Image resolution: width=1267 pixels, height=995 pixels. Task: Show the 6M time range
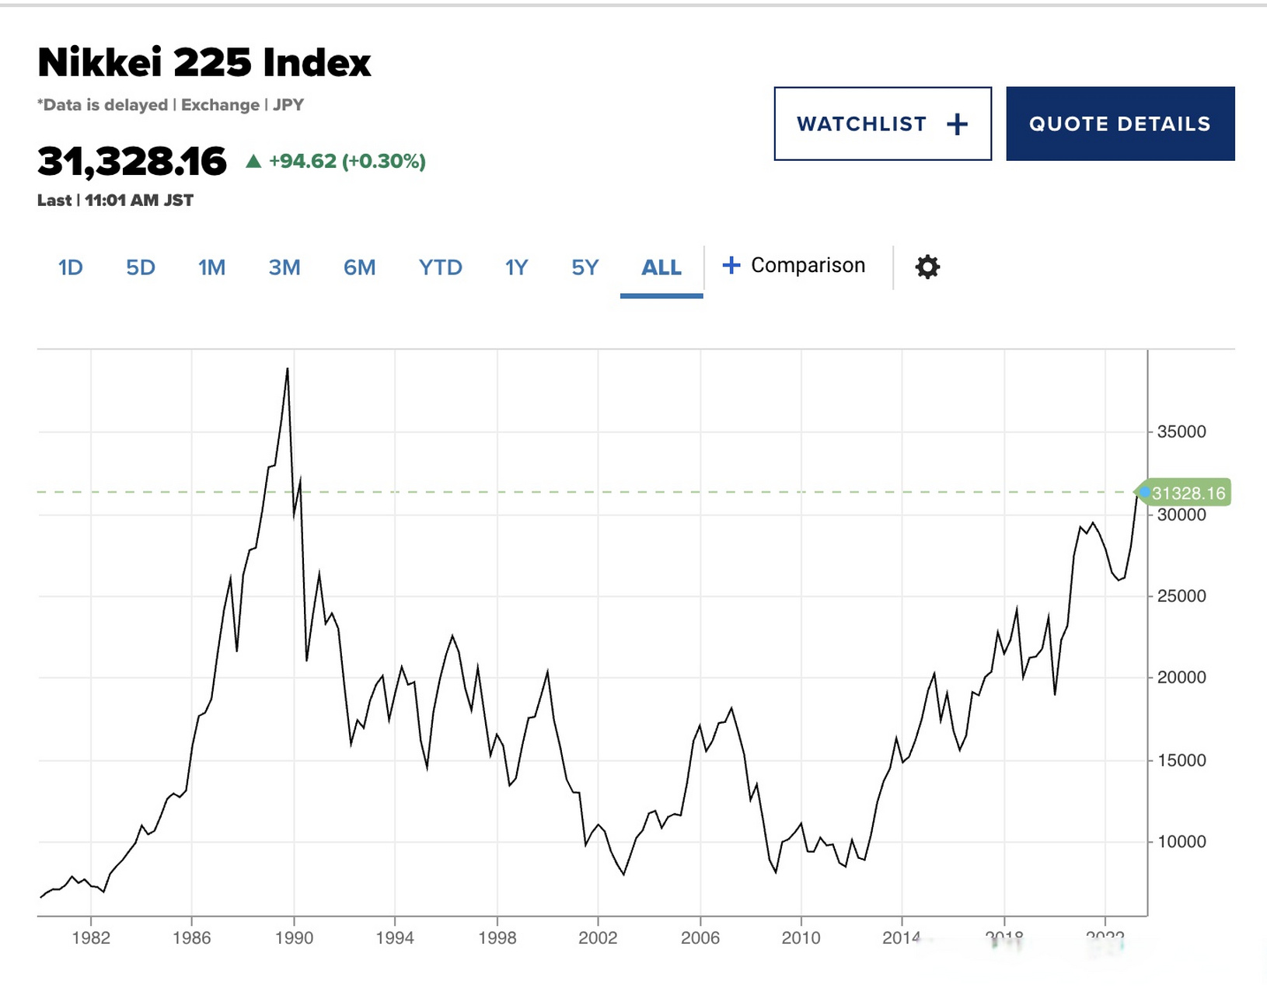360,267
